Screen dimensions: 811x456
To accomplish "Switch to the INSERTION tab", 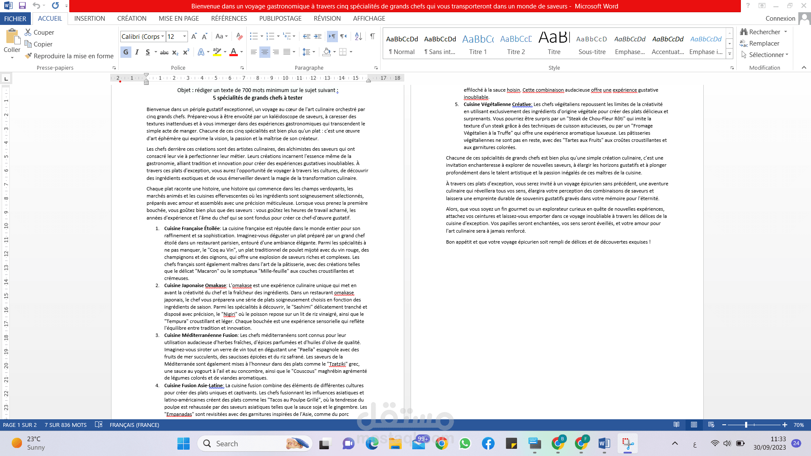I will 90,19.
